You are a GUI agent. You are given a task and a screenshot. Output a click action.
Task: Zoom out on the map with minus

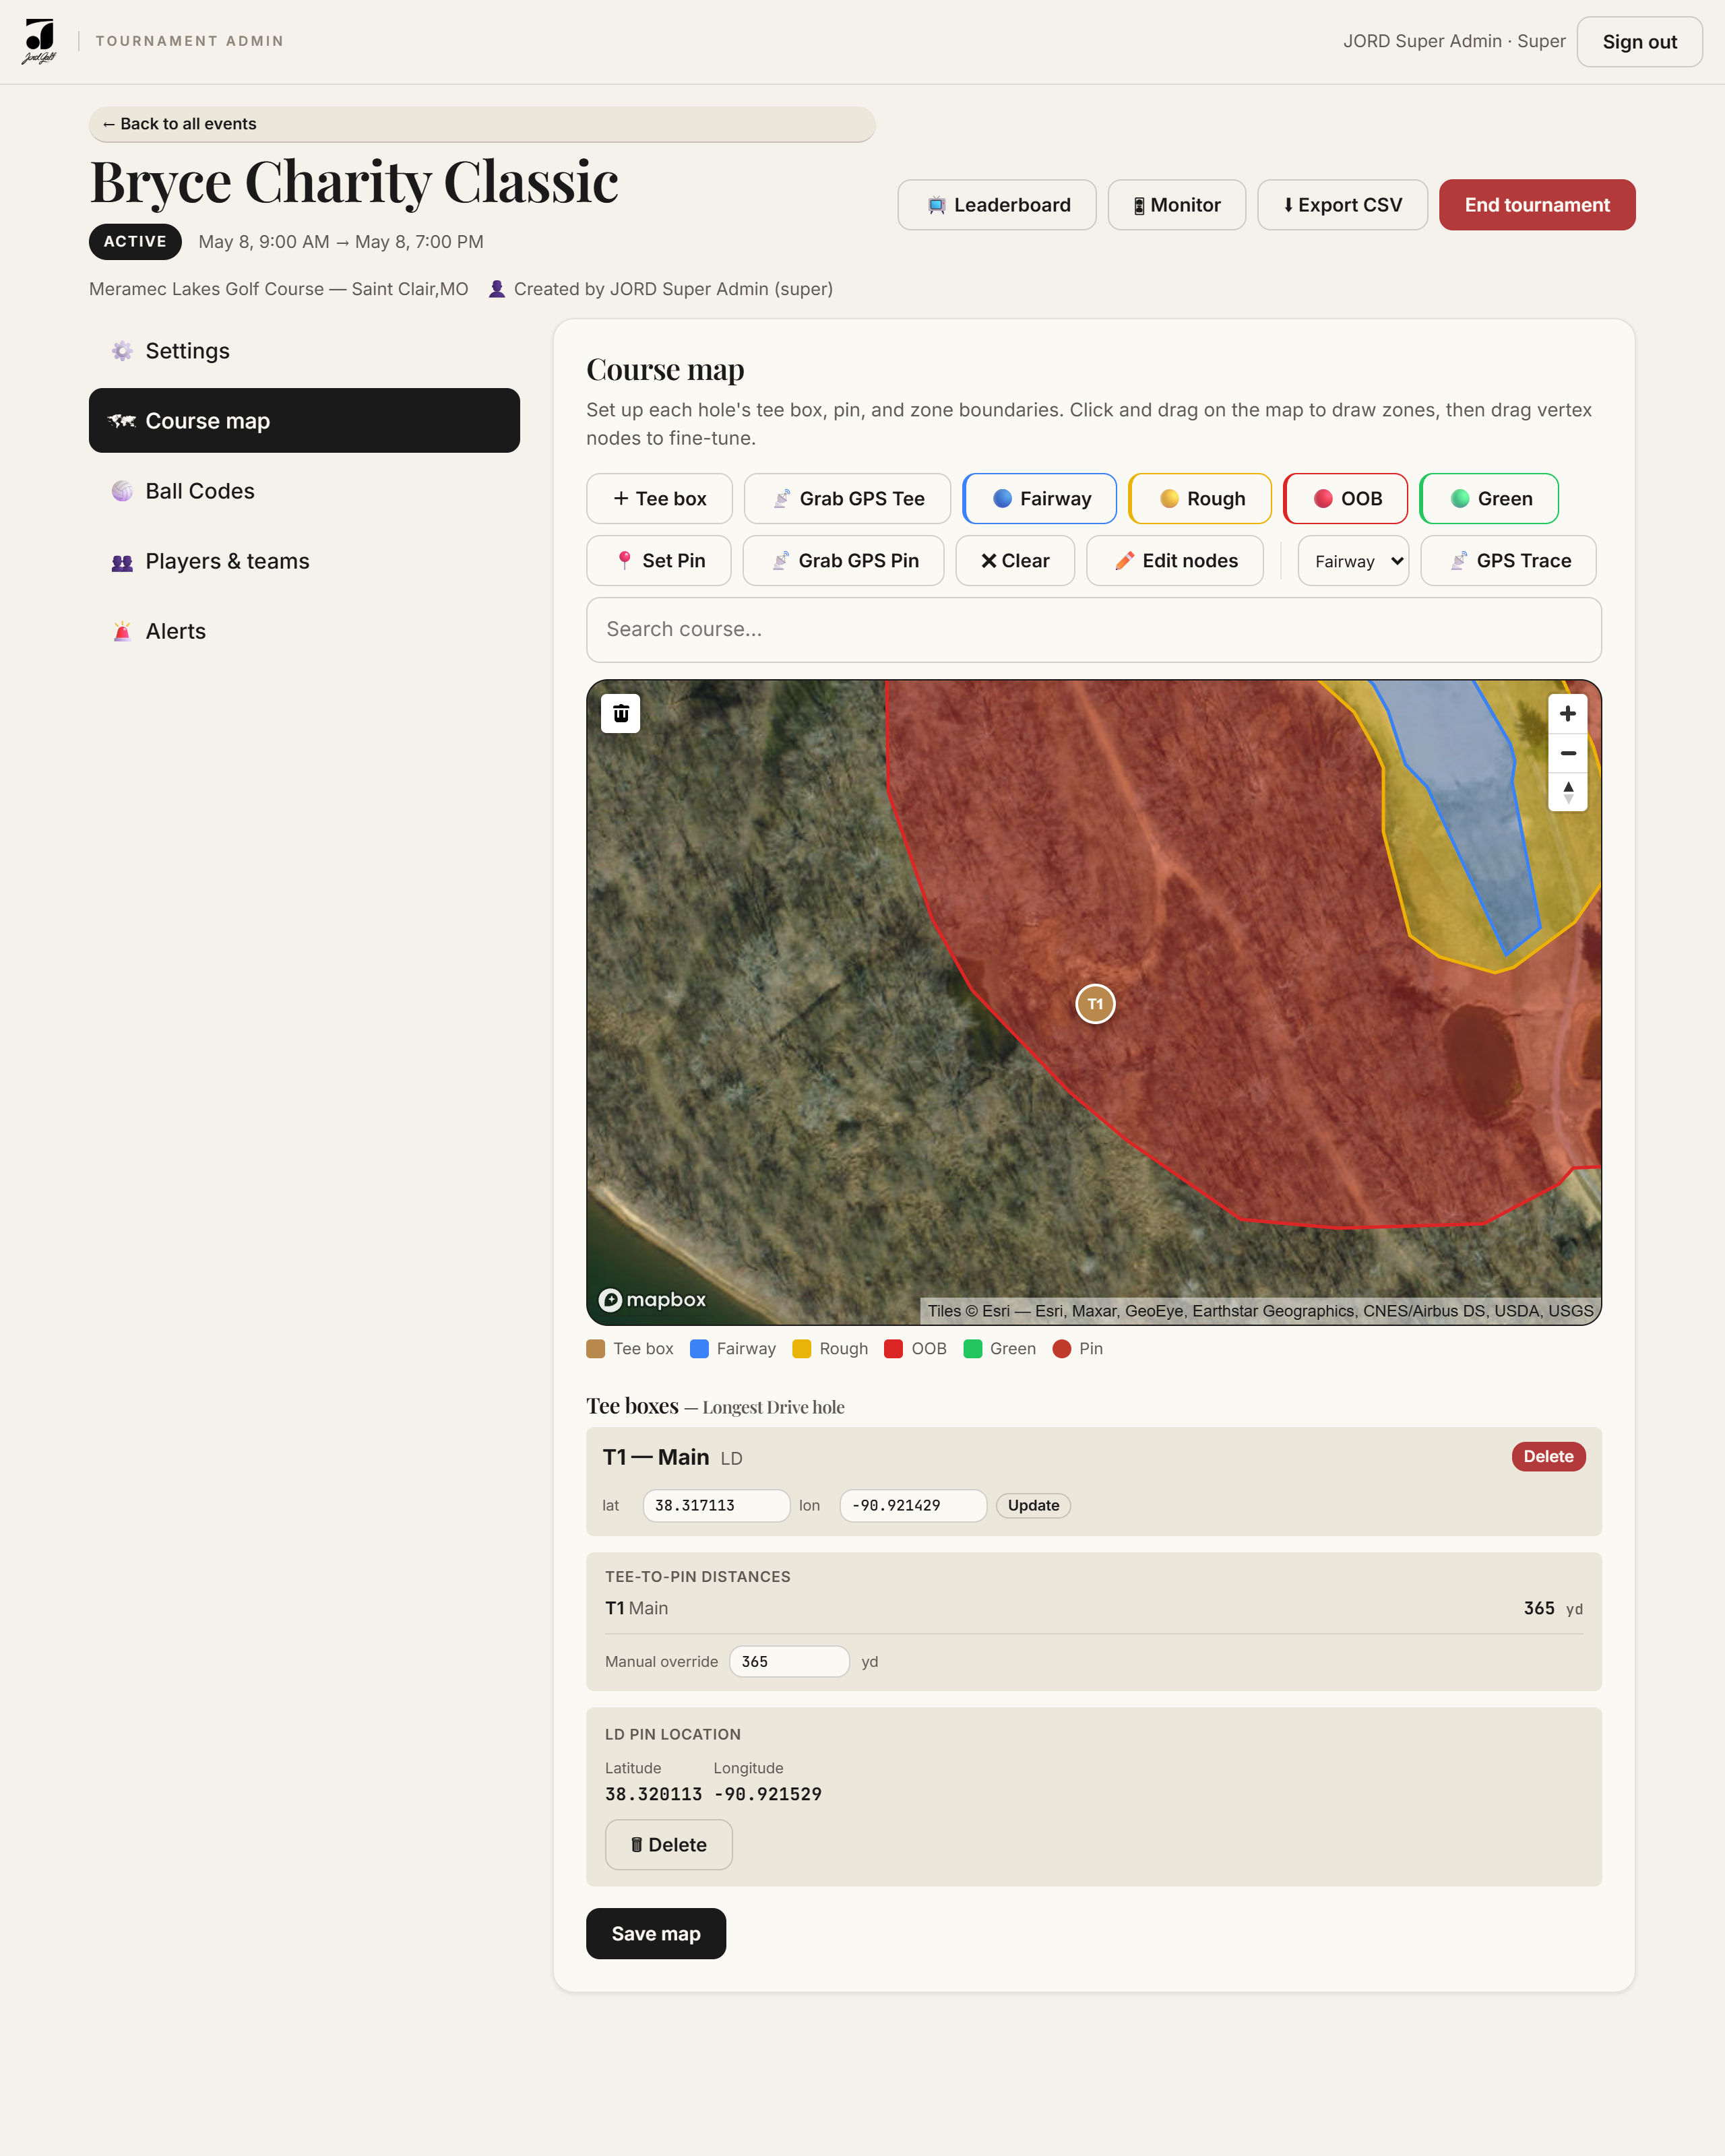(x=1567, y=753)
